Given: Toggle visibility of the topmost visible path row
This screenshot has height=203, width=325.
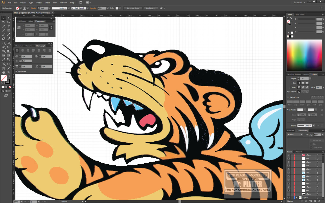Looking at the screenshot, I should click(288, 155).
